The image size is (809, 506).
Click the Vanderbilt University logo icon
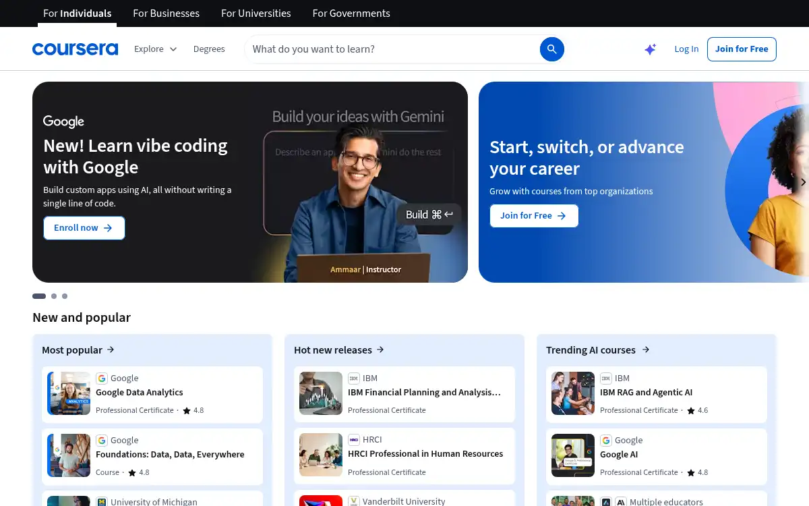click(354, 501)
